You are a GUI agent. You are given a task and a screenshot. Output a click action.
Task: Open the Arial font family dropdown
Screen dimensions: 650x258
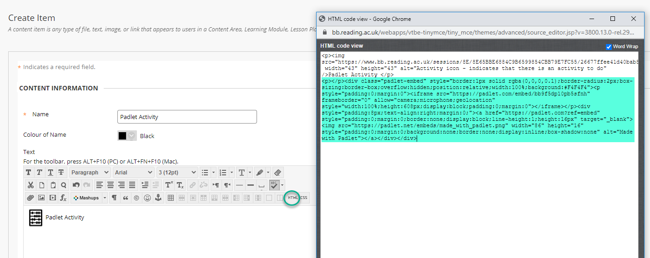pyautogui.click(x=133, y=173)
